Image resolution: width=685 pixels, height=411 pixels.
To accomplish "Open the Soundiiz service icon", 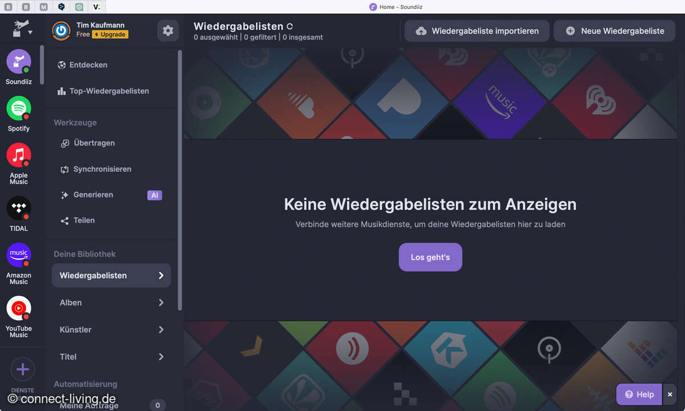I will (x=19, y=62).
